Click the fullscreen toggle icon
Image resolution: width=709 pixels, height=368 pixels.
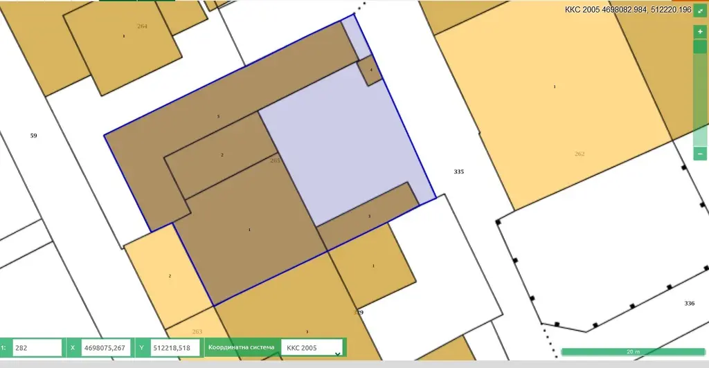(x=700, y=12)
